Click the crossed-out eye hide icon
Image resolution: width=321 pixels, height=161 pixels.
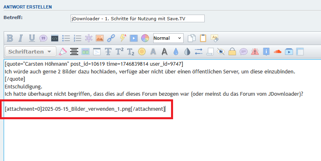point(221,52)
